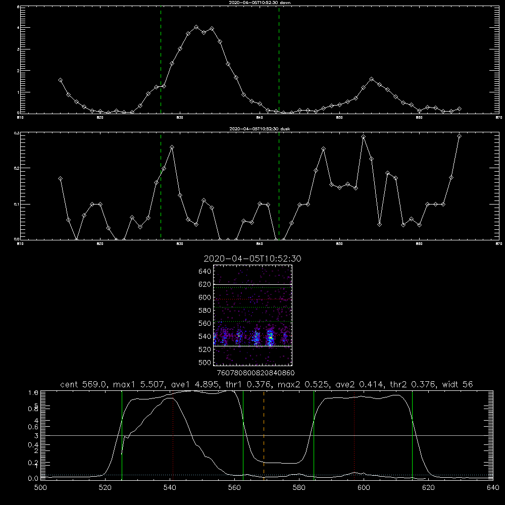Select the 'cent 569.0' statistic text
Image resolution: width=505 pixels, height=505 pixels.
coord(83,384)
